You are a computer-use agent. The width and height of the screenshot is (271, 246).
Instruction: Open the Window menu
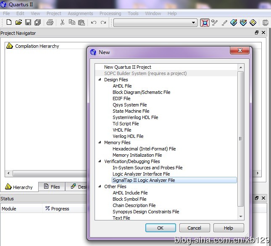pyautogui.click(x=153, y=13)
